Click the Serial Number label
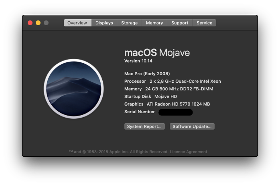 [x=140, y=112]
